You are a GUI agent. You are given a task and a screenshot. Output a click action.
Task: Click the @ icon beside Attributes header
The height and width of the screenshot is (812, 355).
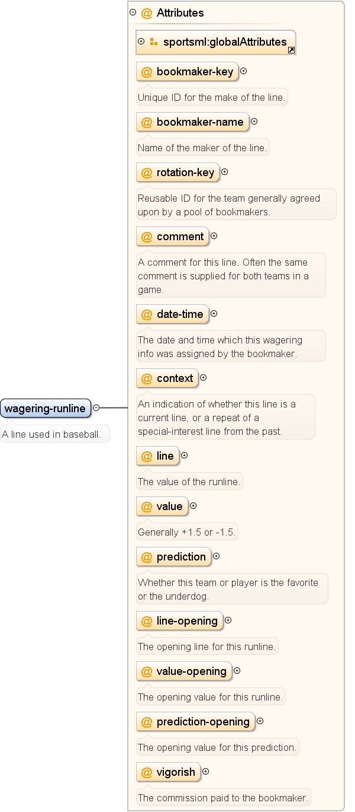click(x=147, y=13)
